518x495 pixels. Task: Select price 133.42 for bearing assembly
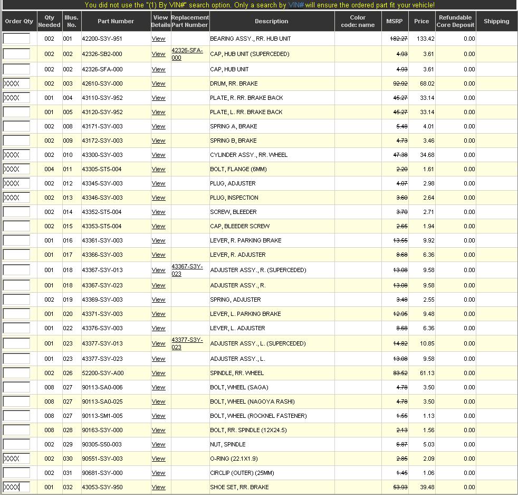426,39
